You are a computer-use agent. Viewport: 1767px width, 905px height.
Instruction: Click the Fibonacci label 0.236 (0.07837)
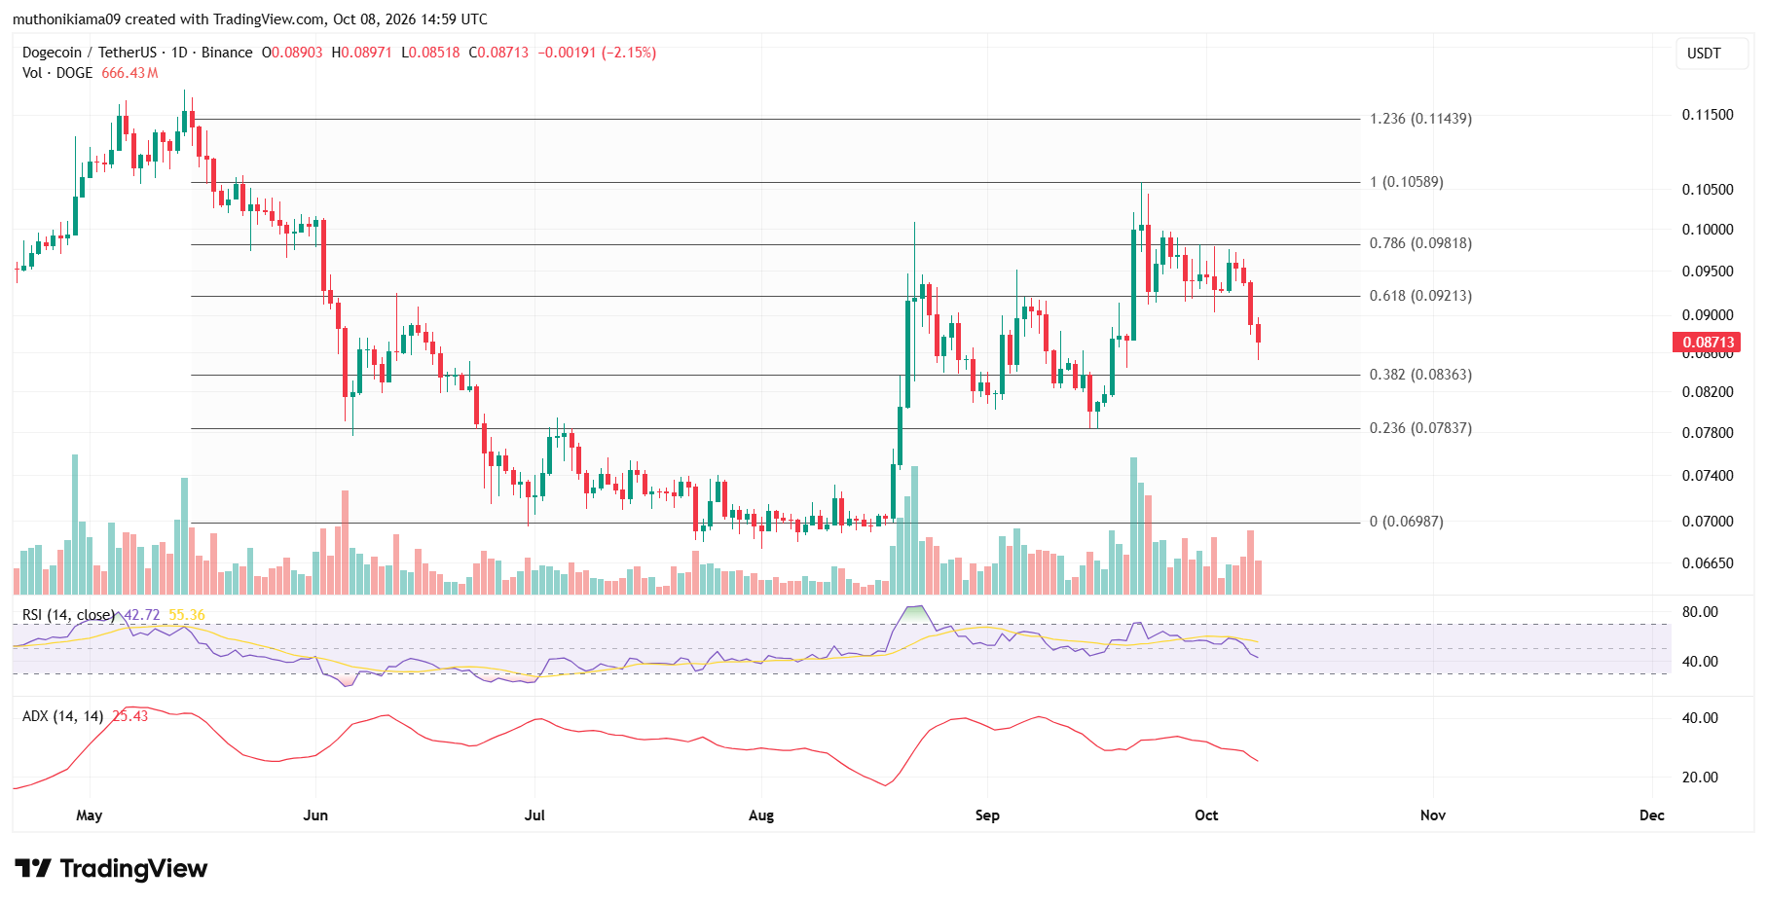(1420, 428)
